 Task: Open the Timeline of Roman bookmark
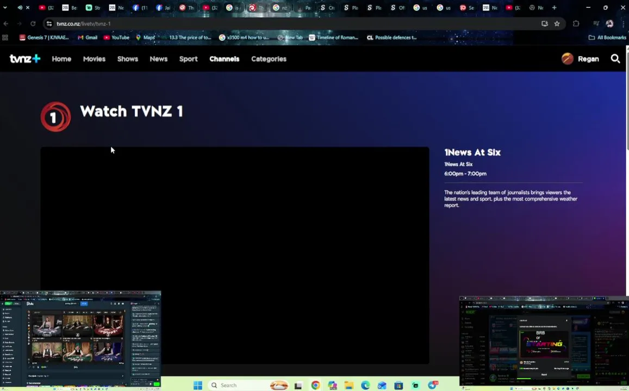[334, 37]
